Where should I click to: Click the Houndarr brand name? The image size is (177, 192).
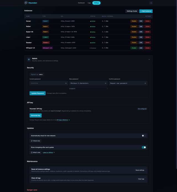click(33, 3)
